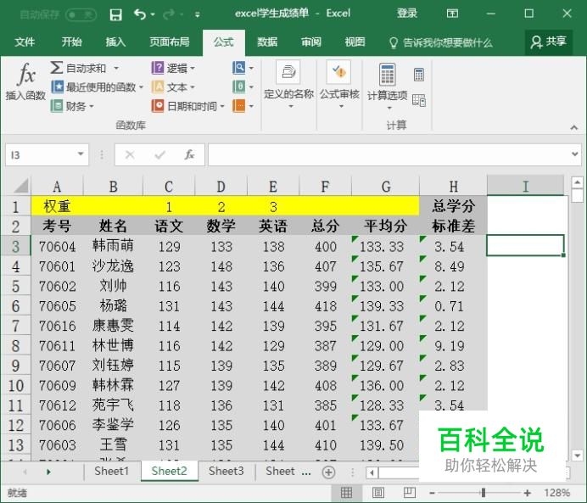Select row 5 header
Screen dimensions: 587x503
pyautogui.click(x=15, y=287)
